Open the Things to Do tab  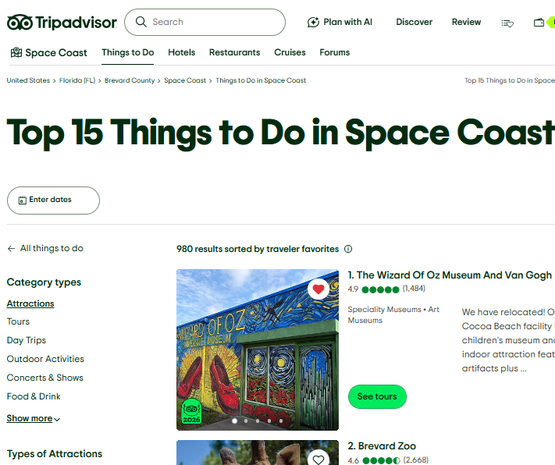pyautogui.click(x=128, y=52)
